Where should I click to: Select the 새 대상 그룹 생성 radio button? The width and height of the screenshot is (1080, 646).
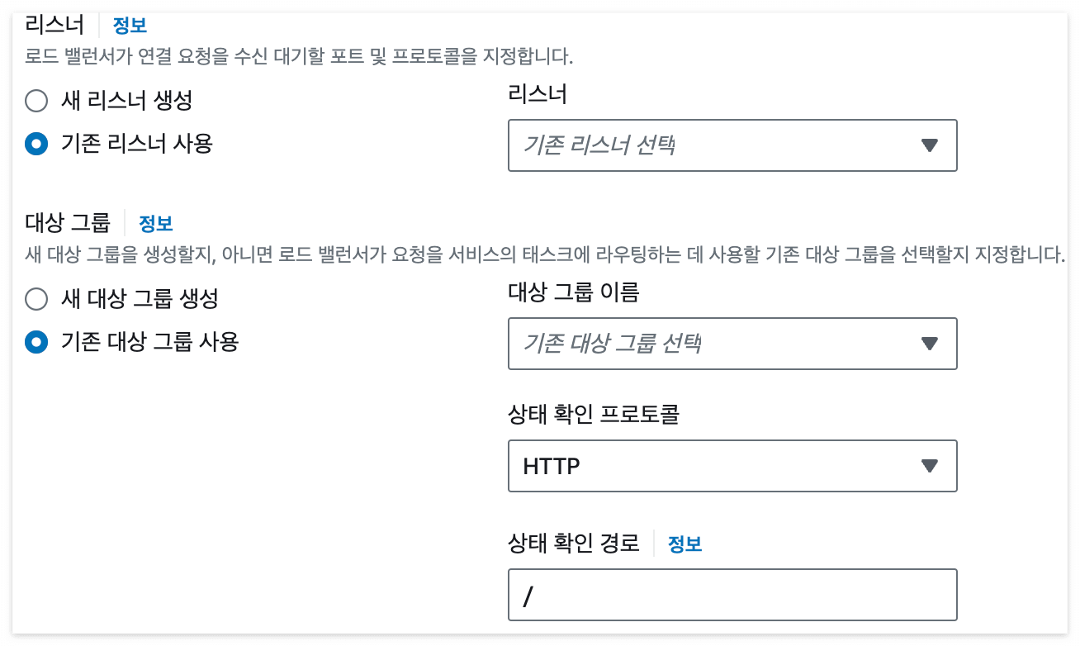36,300
